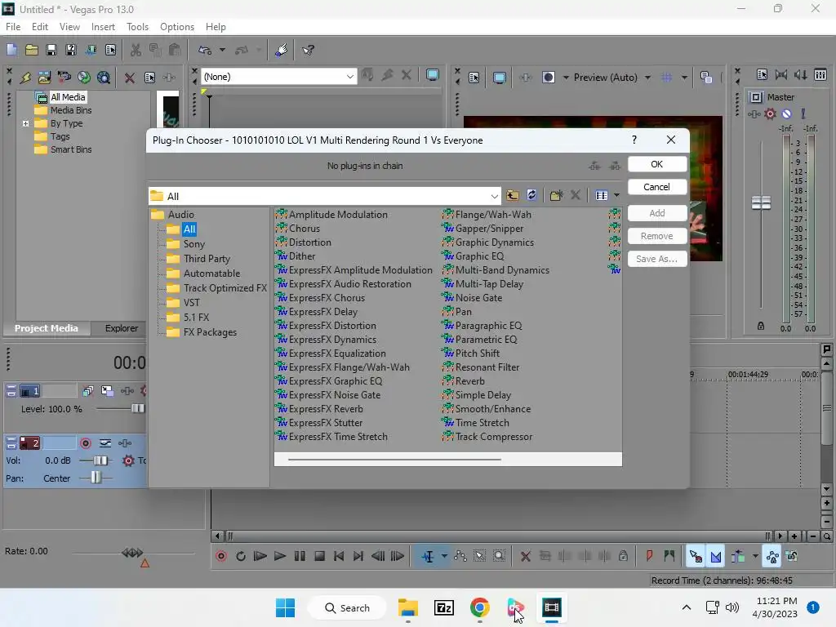Viewport: 836px width, 627px height.
Task: Click the red delete X icon in edit toolbar
Action: [x=525, y=557]
